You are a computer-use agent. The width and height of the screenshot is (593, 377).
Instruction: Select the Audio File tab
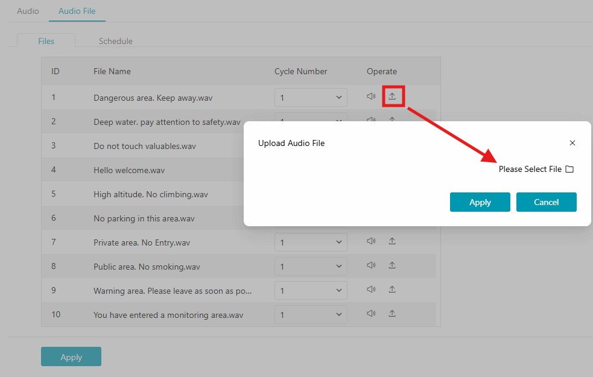(77, 11)
